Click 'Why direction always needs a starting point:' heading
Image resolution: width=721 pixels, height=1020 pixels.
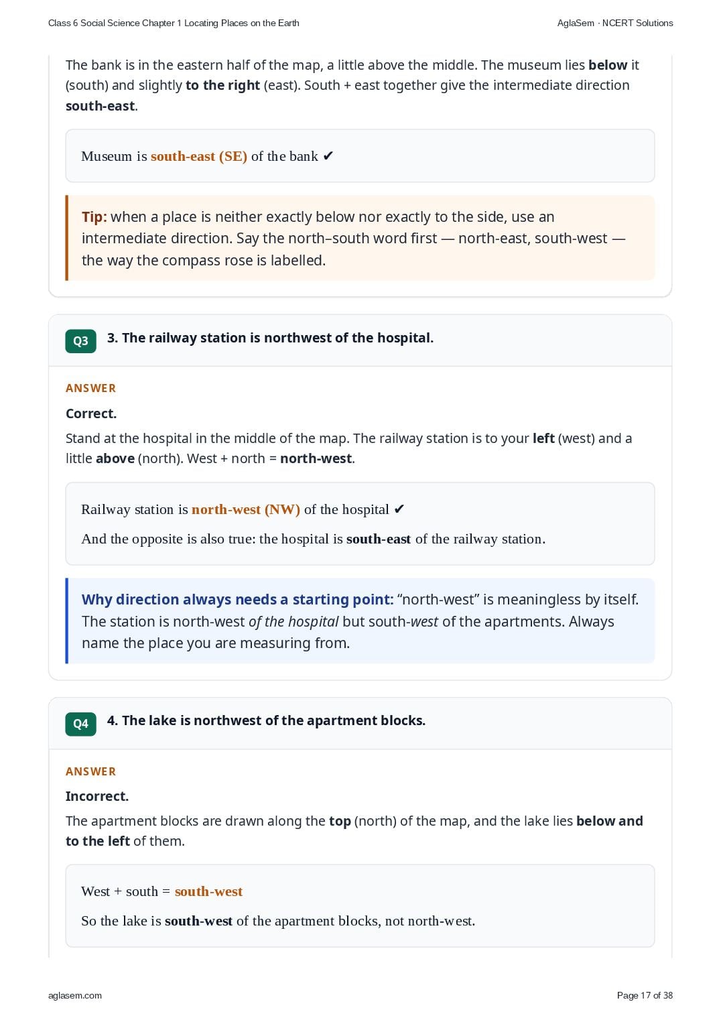click(237, 599)
